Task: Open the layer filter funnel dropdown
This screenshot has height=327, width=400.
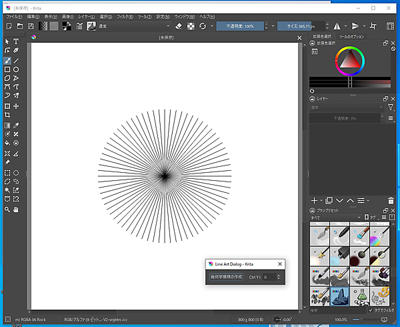Action: click(x=391, y=107)
